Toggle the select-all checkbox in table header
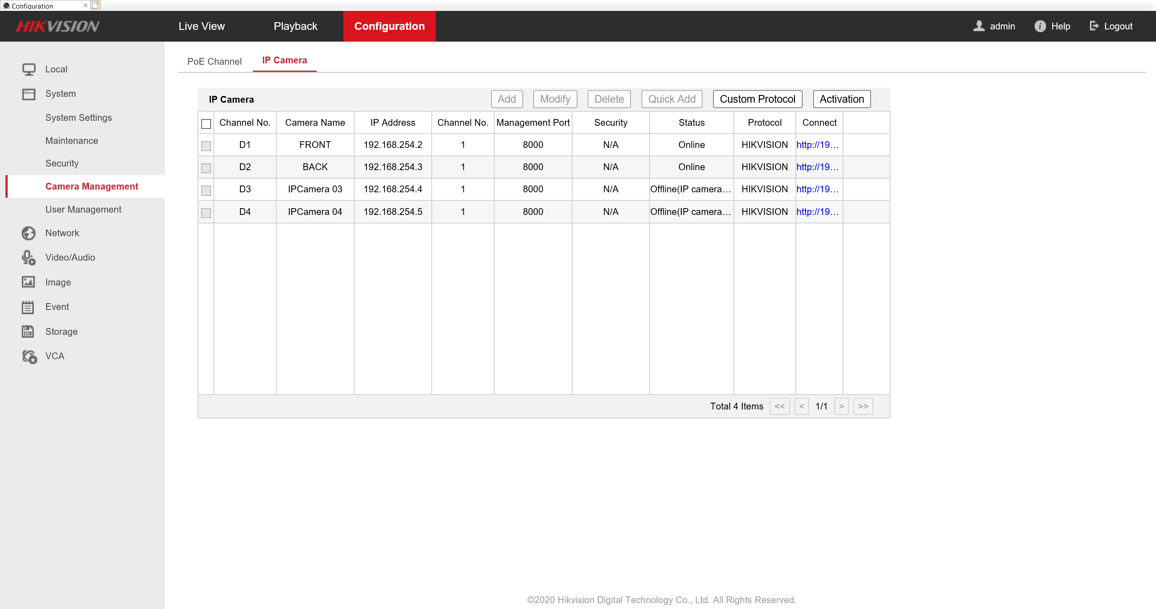The width and height of the screenshot is (1156, 609). [x=206, y=124]
